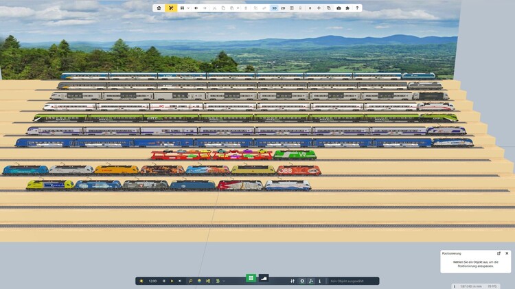Click the link objects icon
This screenshot has width=515, height=289.
pos(264,8)
